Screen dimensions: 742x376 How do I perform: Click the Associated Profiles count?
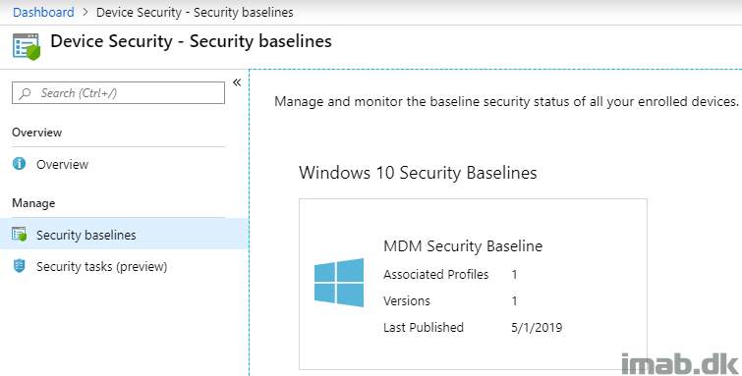514,274
